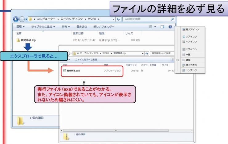The height and width of the screenshot is (144, 228).
Task: Open help with the question mark icon
Action: coord(170,27)
